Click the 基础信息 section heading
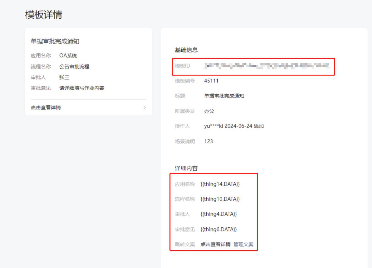372x268 pixels. point(186,50)
